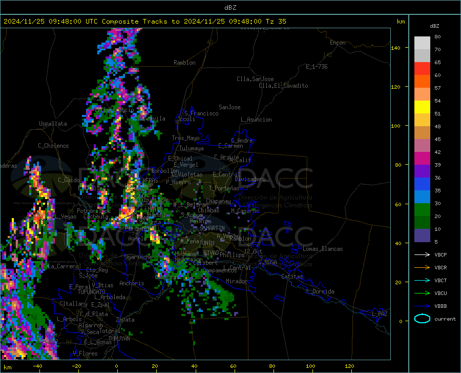This screenshot has height=373, width=461.
Task: Click the 'Tulumaya' map label
Action: point(192,148)
